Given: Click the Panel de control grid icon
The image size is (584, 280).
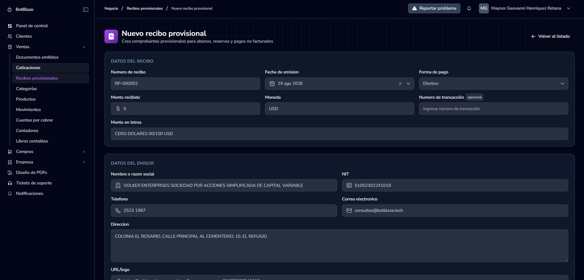Looking at the screenshot, I should tap(10, 26).
